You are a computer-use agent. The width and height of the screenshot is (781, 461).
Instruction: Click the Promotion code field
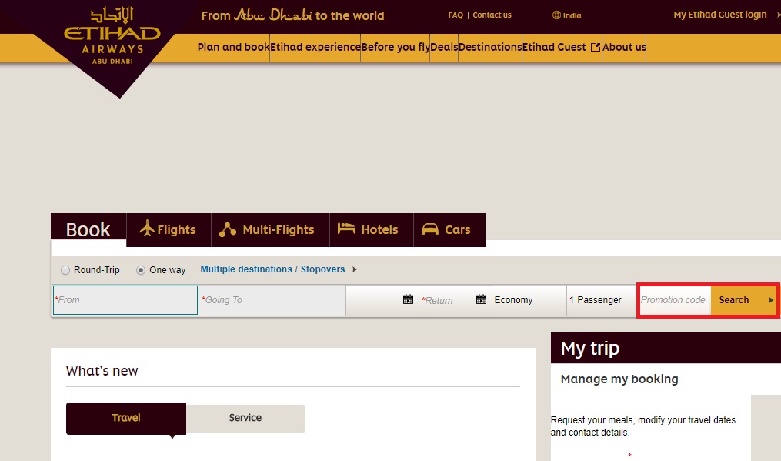[x=675, y=300]
